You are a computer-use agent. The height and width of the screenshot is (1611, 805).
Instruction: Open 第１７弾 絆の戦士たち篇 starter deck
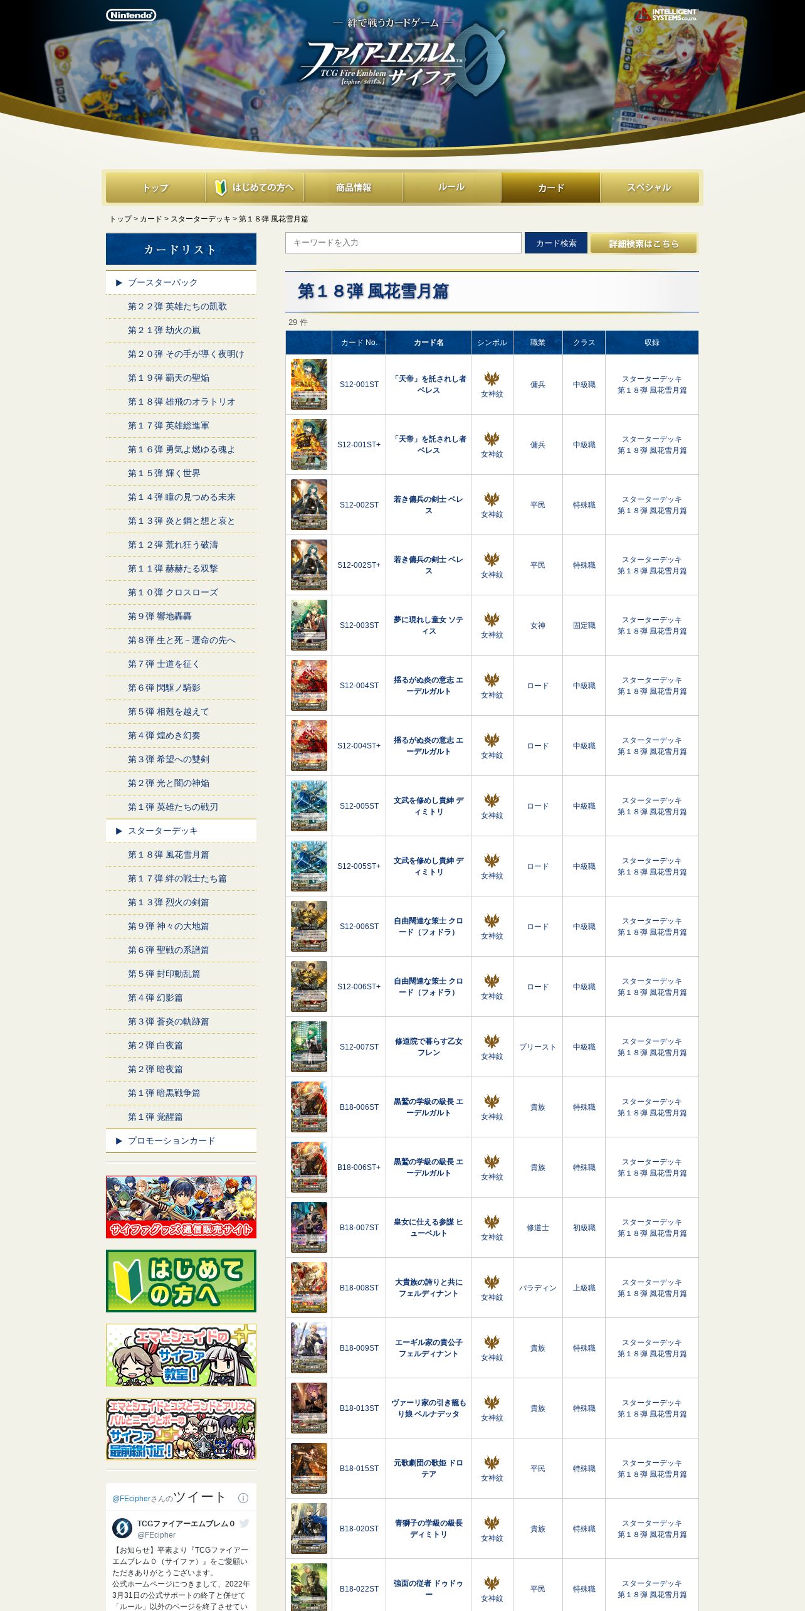pyautogui.click(x=177, y=878)
